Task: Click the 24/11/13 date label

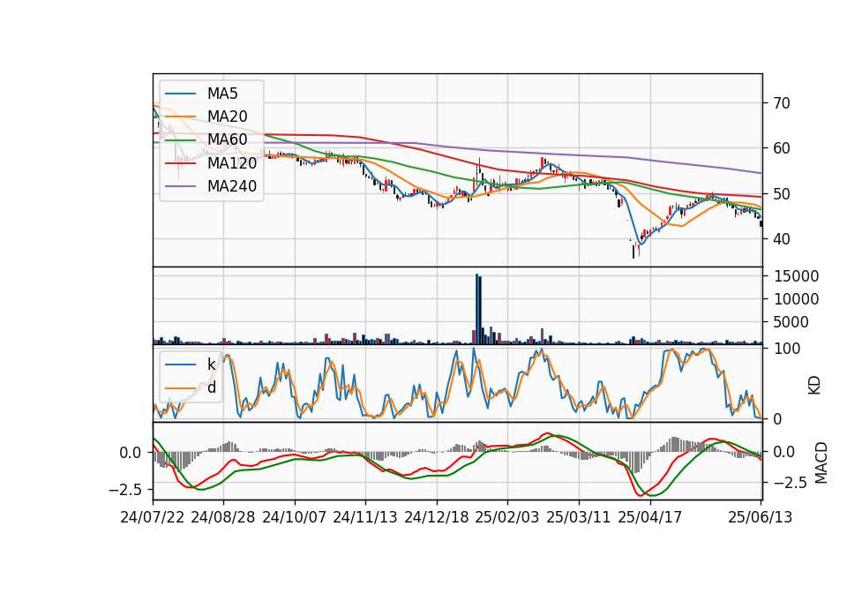Action: 365,517
